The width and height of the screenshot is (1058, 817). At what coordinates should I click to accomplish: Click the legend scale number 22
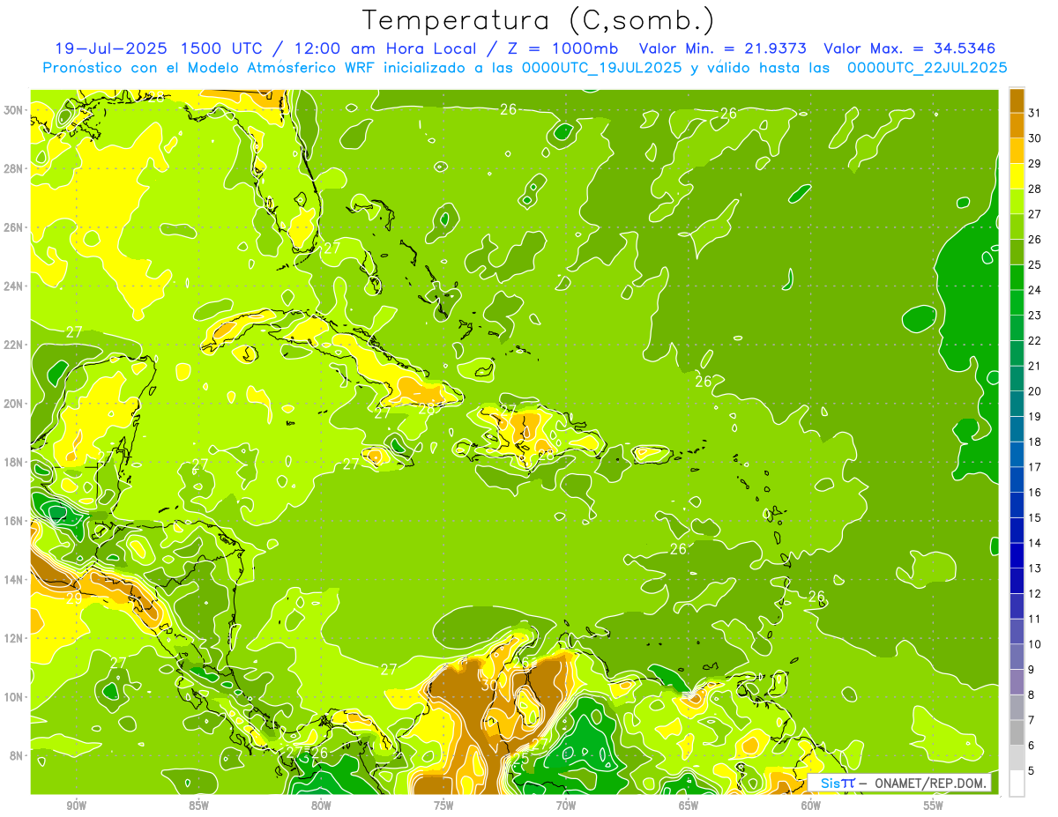point(1035,341)
